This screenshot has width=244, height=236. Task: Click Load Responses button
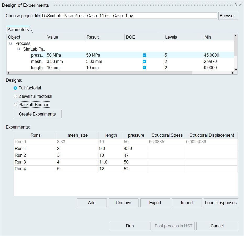pos(221,203)
